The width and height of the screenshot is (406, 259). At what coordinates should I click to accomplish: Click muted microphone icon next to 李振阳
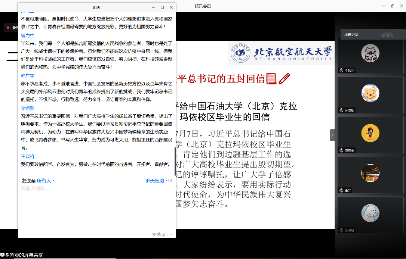coord(341,70)
